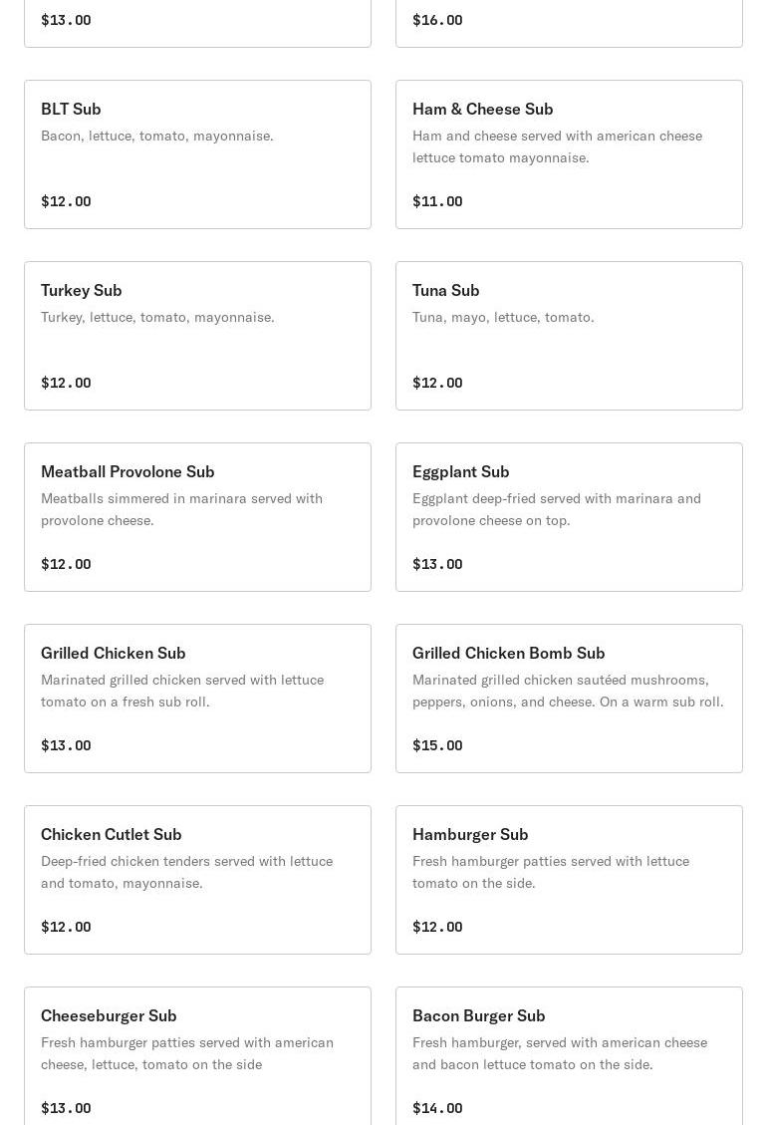Click the $14.00 price on Bacon Burger Sub
The width and height of the screenshot is (767, 1125).
click(437, 1108)
